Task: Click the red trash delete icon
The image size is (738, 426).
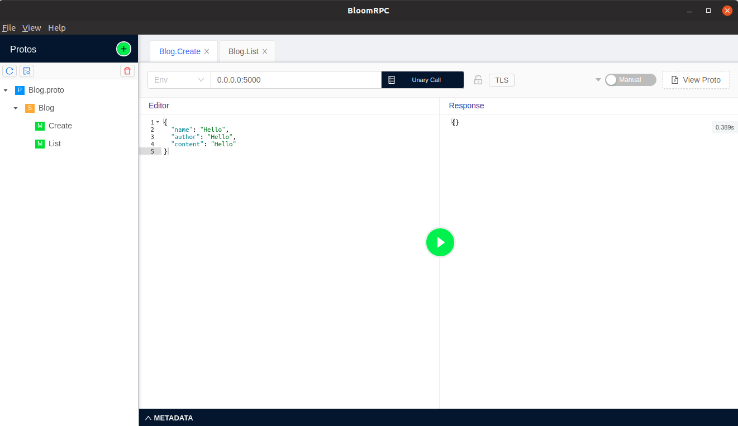Action: [x=127, y=71]
